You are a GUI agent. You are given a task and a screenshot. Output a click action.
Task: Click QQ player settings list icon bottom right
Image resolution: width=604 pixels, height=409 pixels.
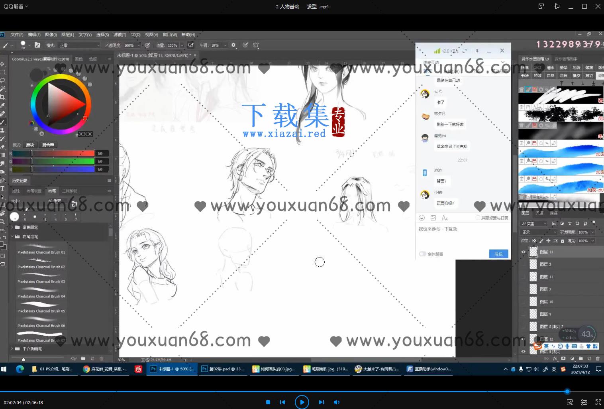pyautogui.click(x=584, y=402)
